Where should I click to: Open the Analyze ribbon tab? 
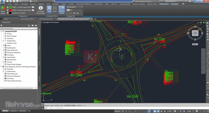[x=41, y=4]
